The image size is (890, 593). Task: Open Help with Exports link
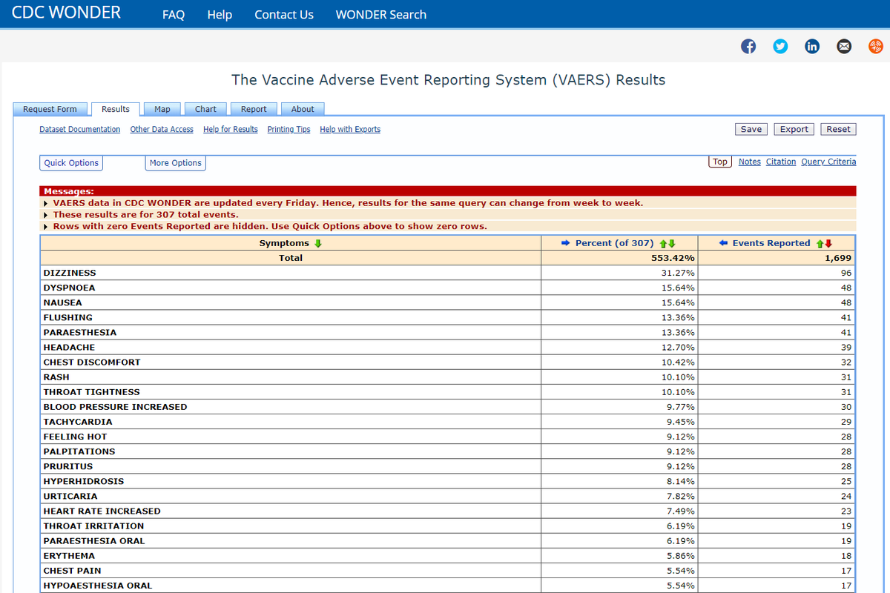pyautogui.click(x=350, y=129)
